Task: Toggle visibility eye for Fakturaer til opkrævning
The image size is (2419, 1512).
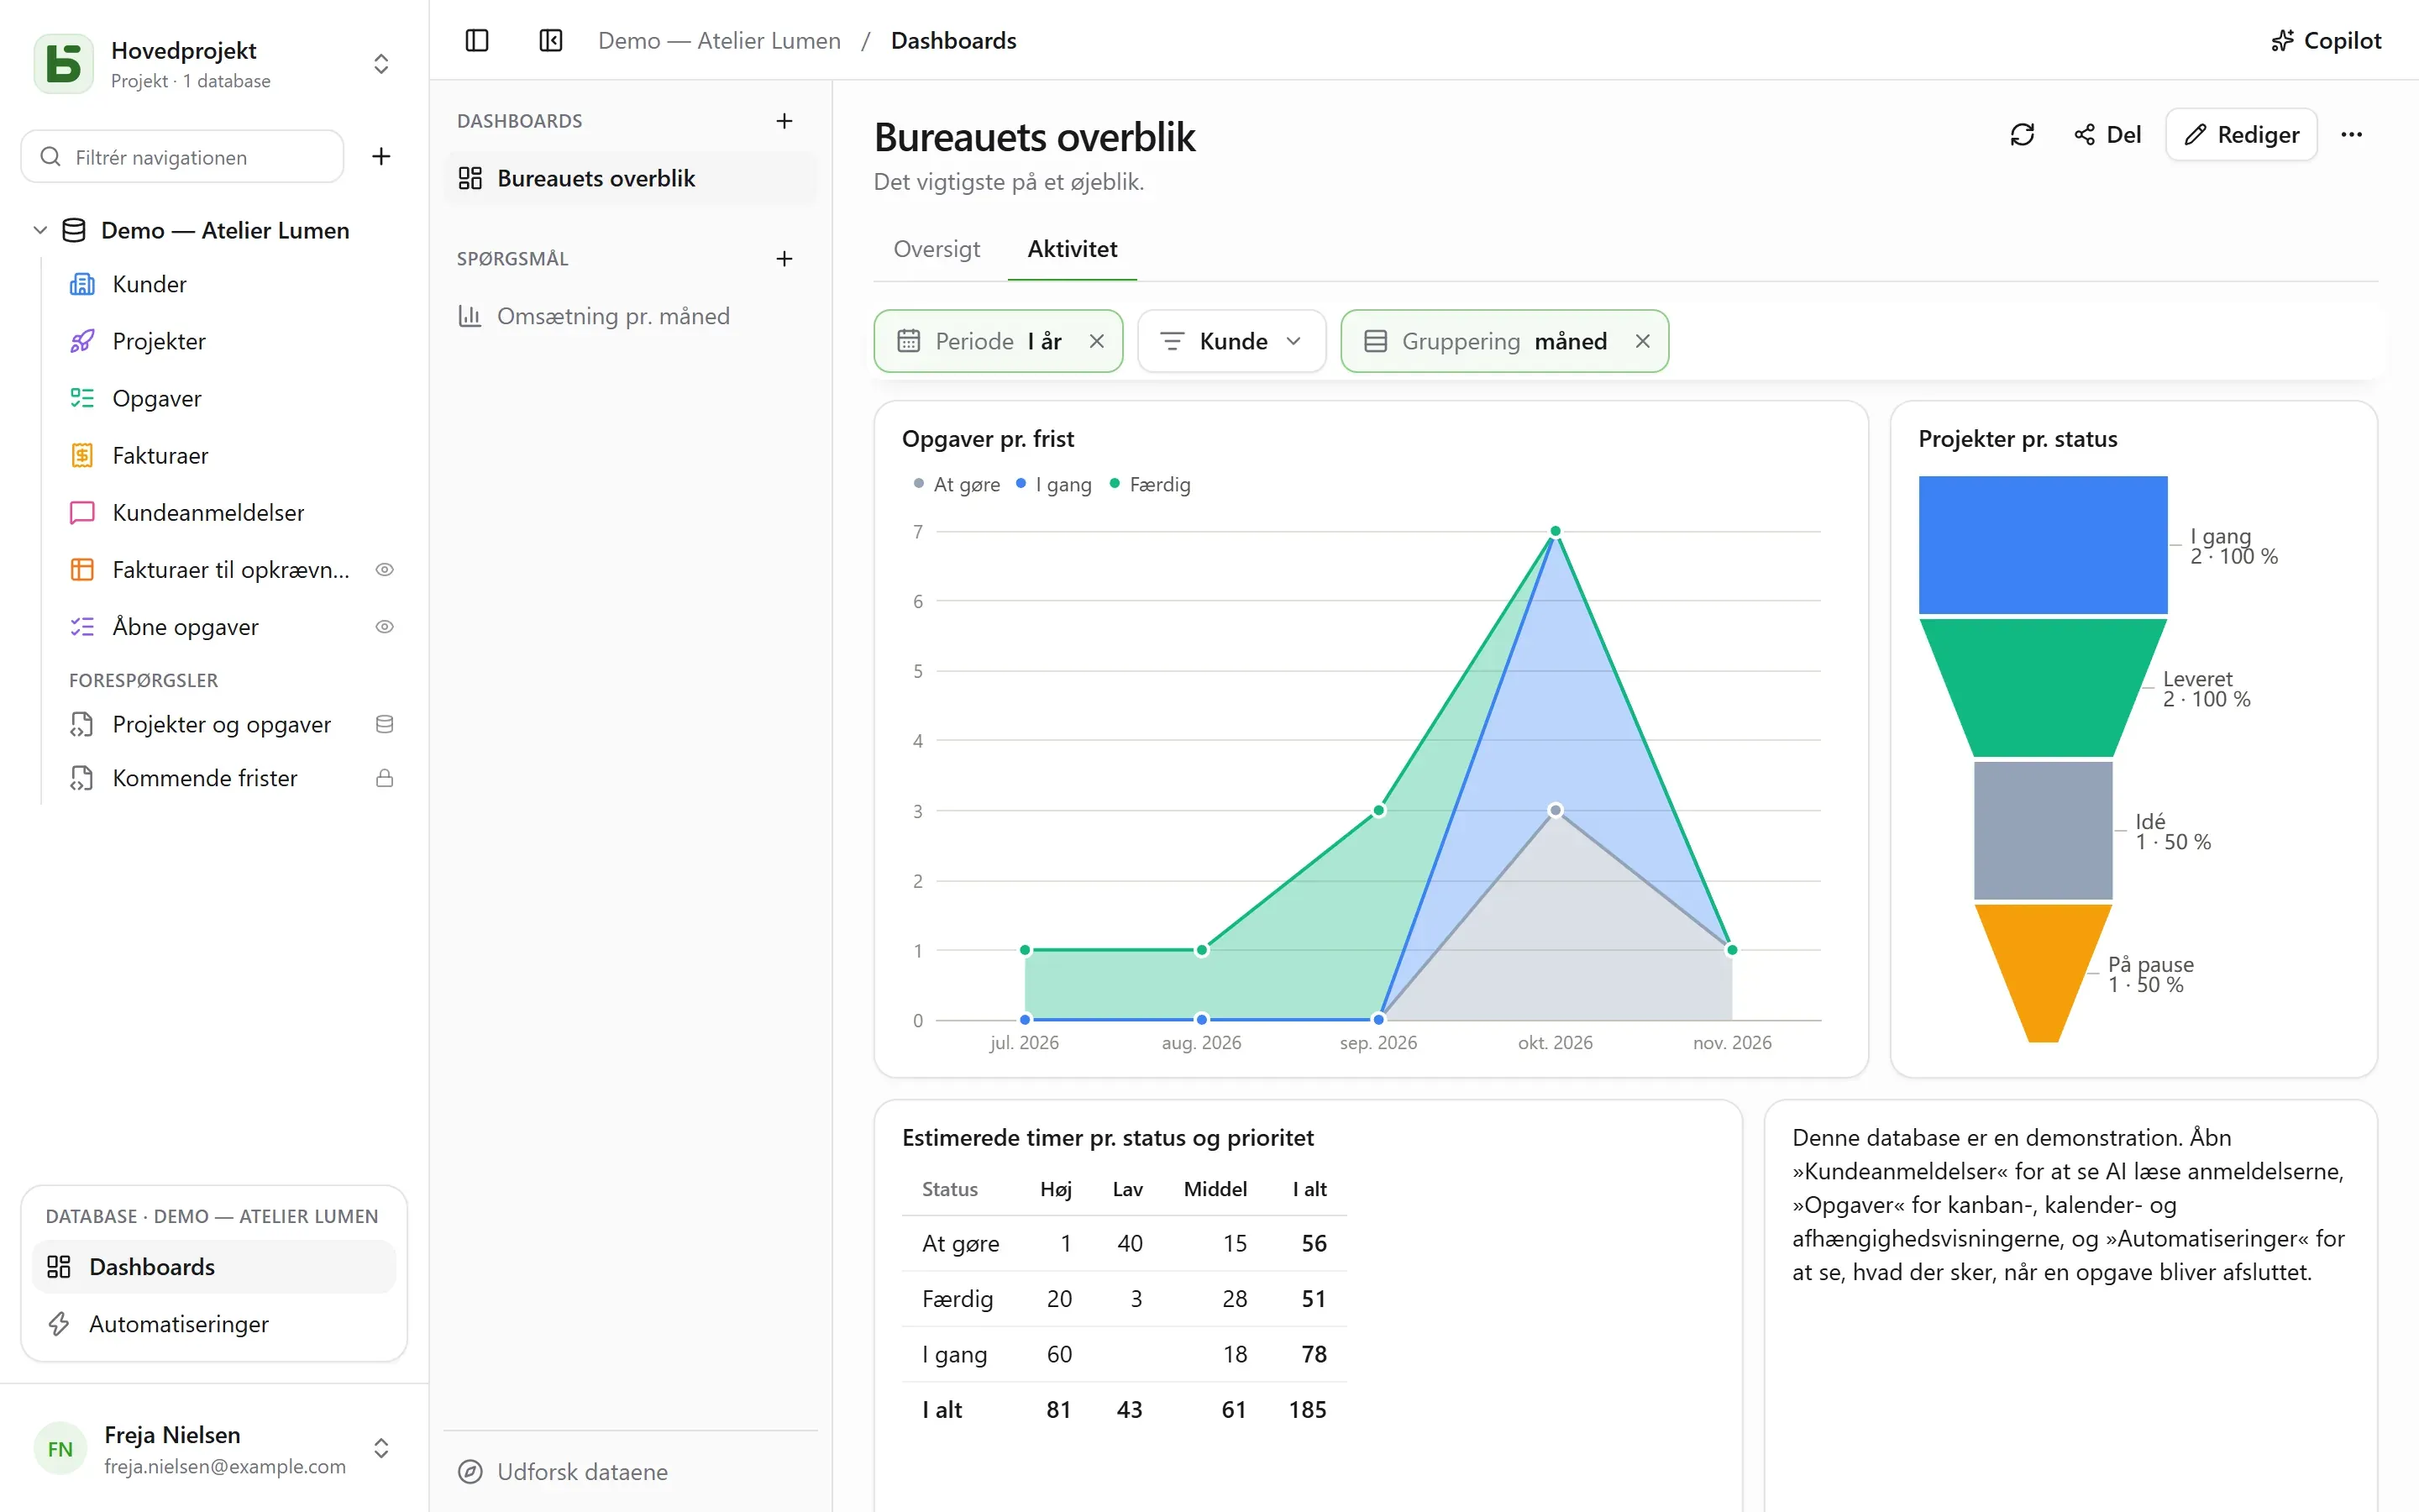Action: pyautogui.click(x=384, y=569)
